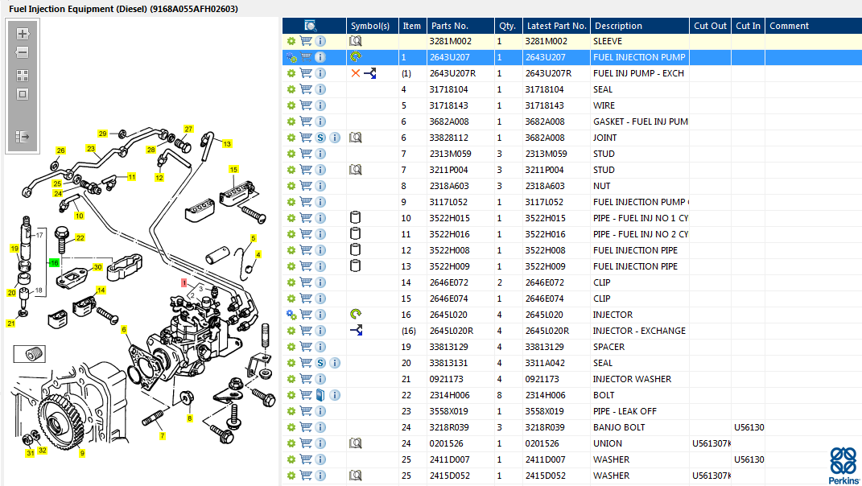Viewport: 862px width, 486px height.
Task: Select part number 33828112 cell
Action: [460, 138]
